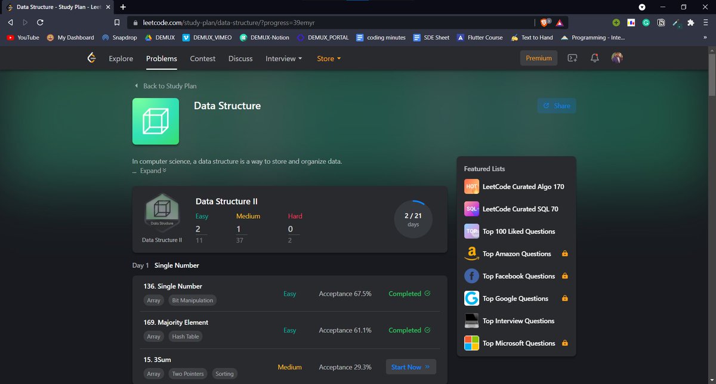Reload the page with refresh icon
Viewport: 716px width, 384px height.
(40, 22)
